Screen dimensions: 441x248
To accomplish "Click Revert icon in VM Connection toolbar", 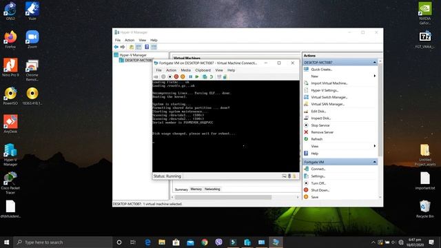I will click(x=212, y=76).
